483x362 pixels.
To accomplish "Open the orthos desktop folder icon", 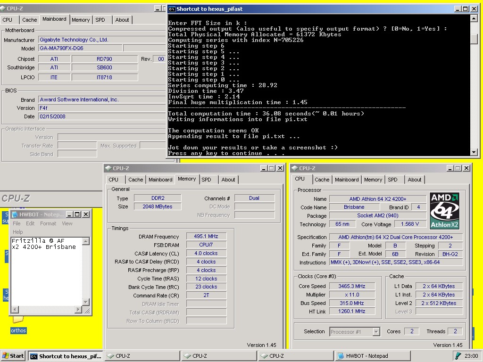I will (x=18, y=319).
